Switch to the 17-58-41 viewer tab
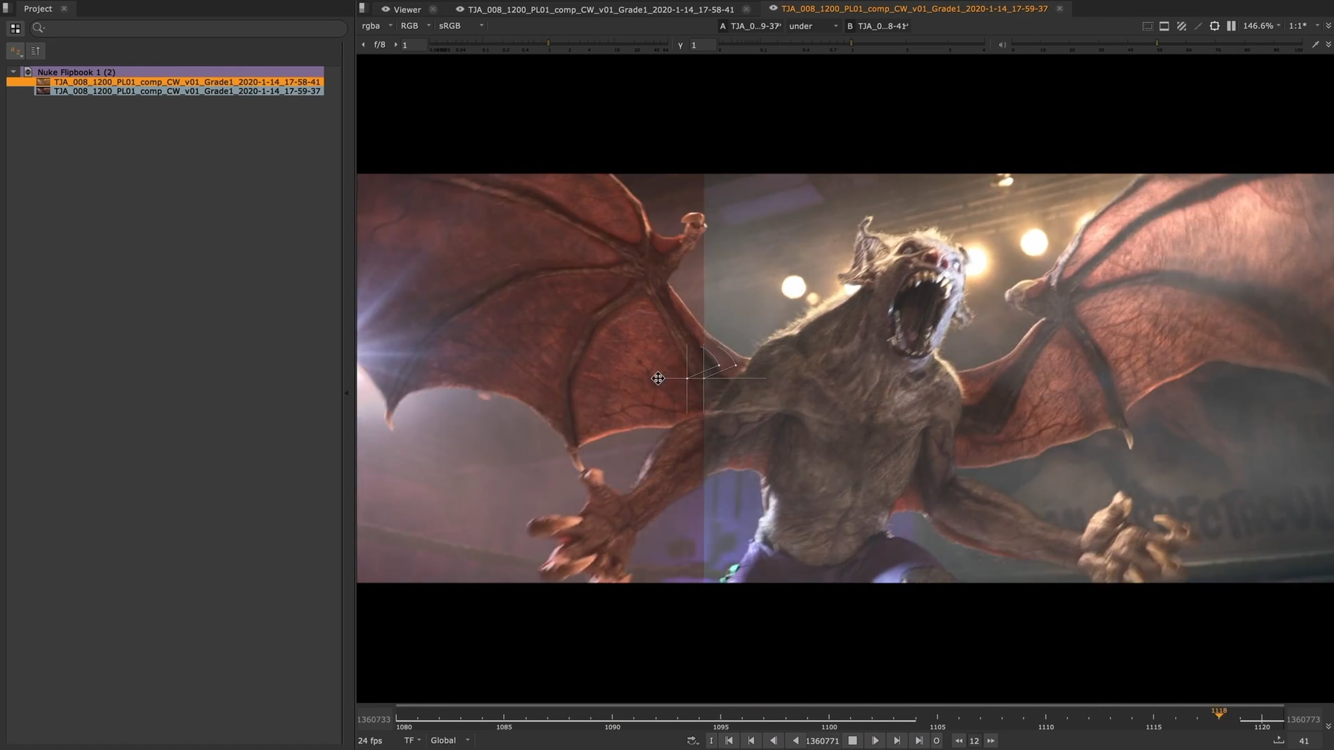The width and height of the screenshot is (1334, 750). coord(601,9)
